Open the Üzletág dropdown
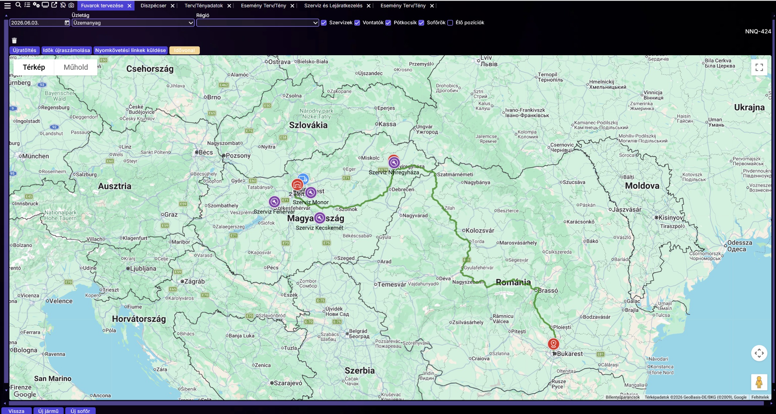This screenshot has width=776, height=414. click(133, 23)
